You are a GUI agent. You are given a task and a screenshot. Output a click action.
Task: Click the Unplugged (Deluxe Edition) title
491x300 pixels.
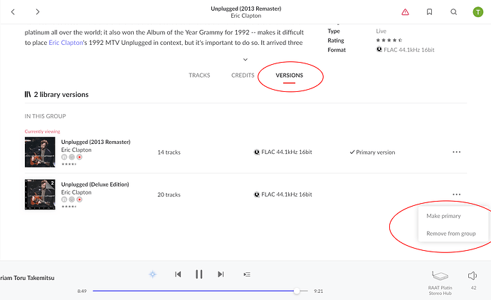click(95, 185)
